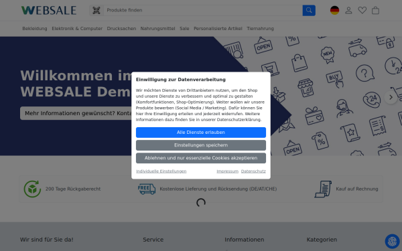Click Kostenlose Lieferung und Rücksendung text

pos(218,189)
